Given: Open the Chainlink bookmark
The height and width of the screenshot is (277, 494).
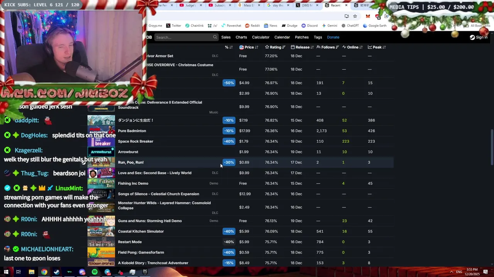Looking at the screenshot, I should pyautogui.click(x=194, y=26).
